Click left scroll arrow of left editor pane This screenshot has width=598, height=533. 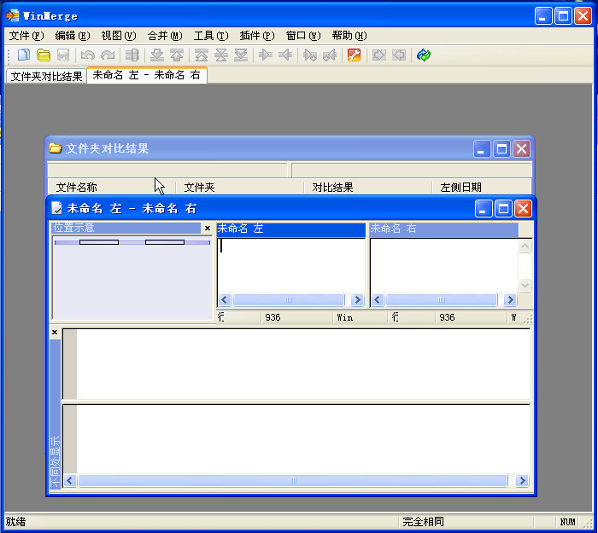pos(224,300)
